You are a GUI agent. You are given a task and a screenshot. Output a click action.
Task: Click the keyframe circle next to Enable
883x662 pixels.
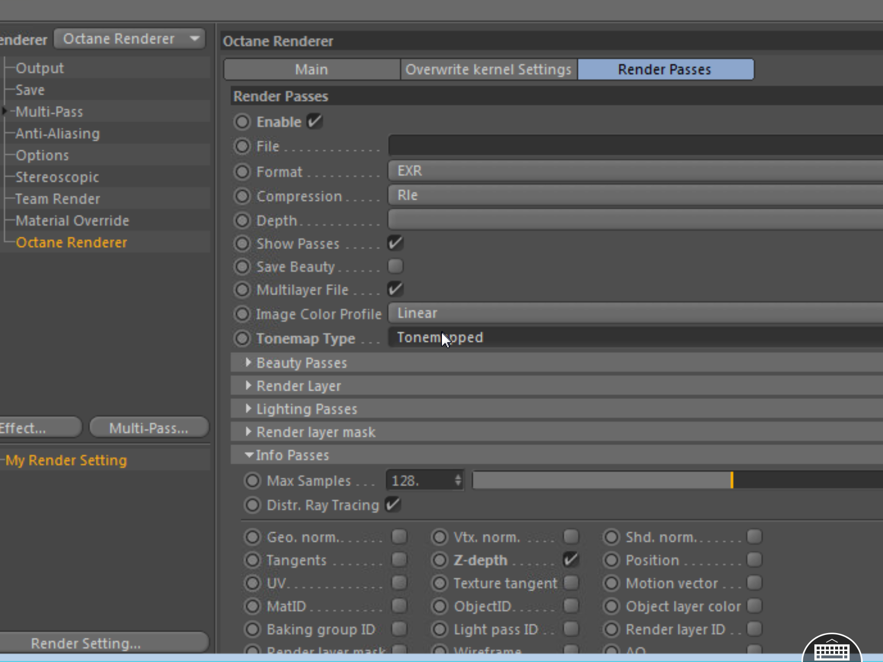[x=242, y=122]
